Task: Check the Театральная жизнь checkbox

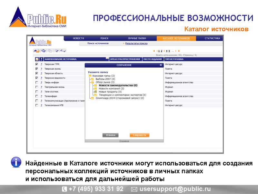Action: pos(37,87)
